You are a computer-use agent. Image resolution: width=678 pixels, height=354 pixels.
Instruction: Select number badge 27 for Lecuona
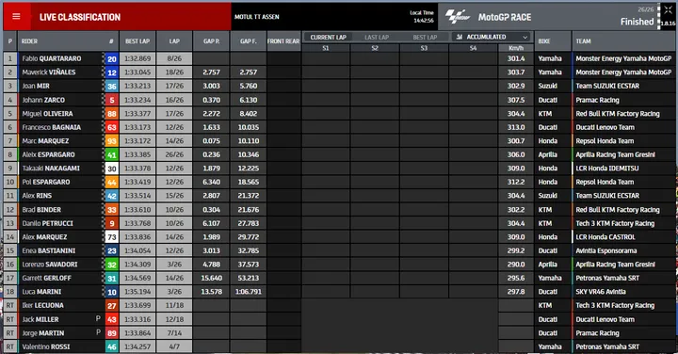(112, 306)
